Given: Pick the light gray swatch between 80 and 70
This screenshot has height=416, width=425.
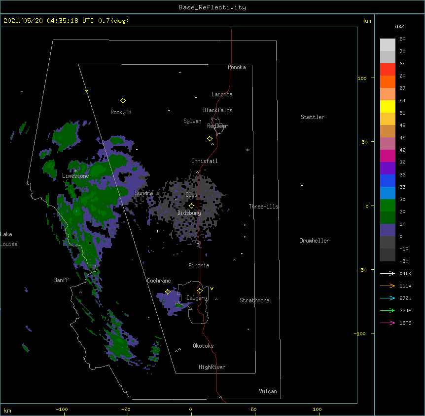Looking at the screenshot, I should (388, 45).
